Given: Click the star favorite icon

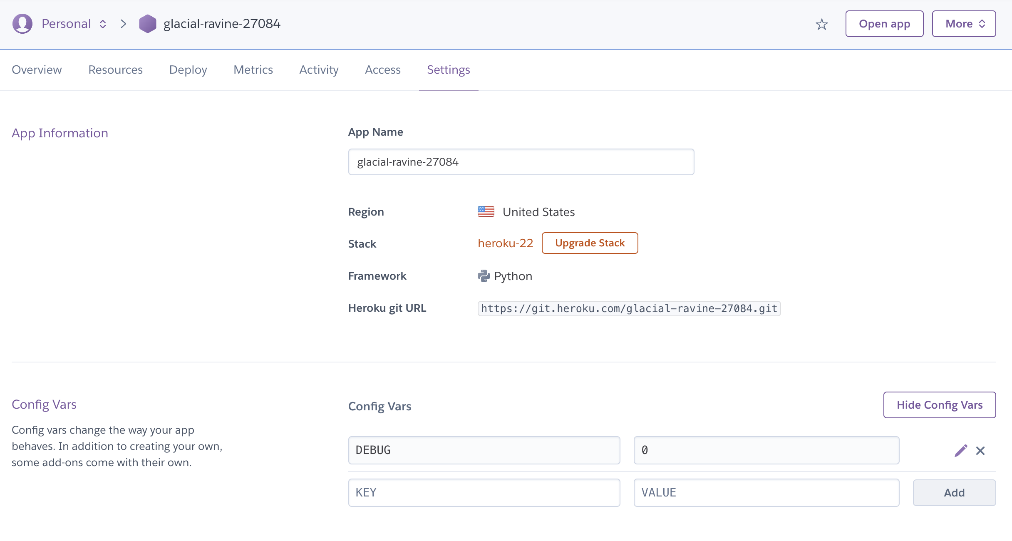Looking at the screenshot, I should pyautogui.click(x=821, y=24).
